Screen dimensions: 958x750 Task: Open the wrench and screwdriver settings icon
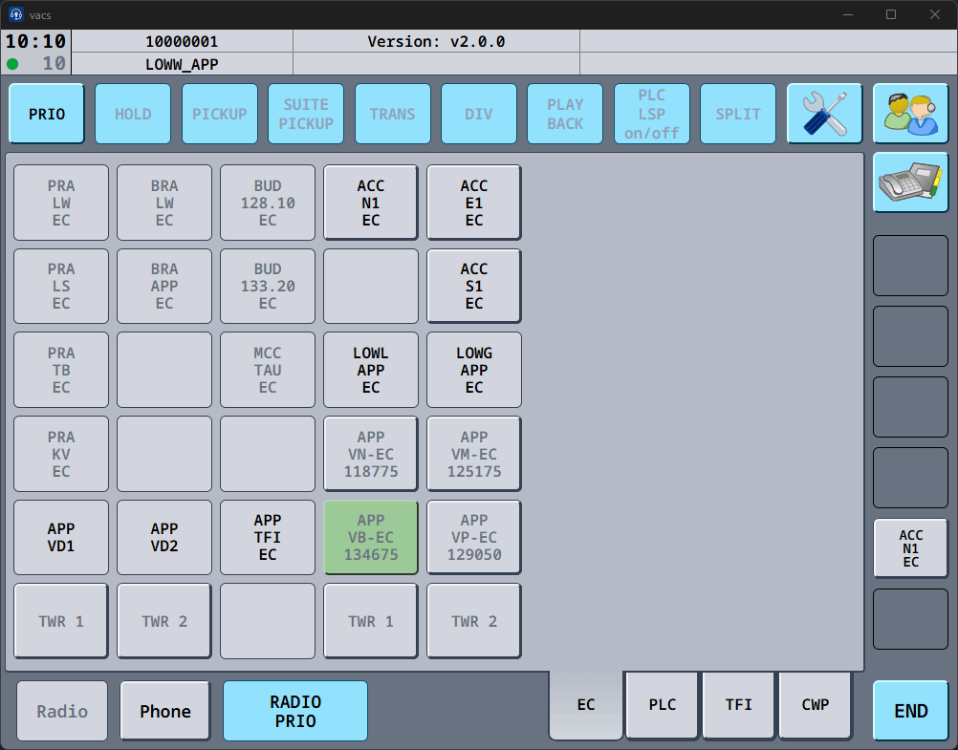tap(824, 114)
